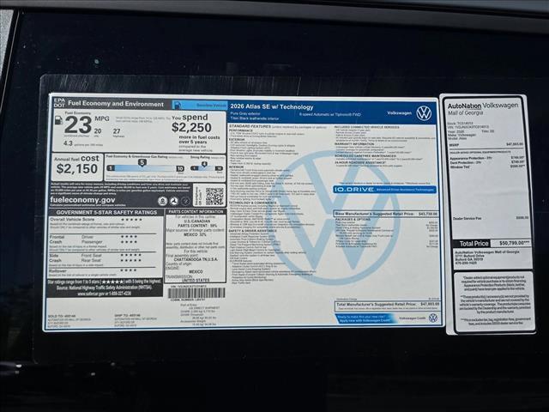The height and width of the screenshot is (412, 549).
Task: Click the AutoNation Volkswagen dealer heading
Action: click(485, 108)
